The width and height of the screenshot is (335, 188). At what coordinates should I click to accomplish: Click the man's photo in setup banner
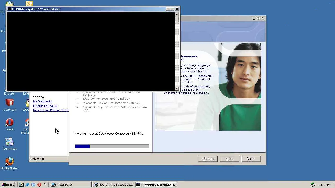[240, 87]
